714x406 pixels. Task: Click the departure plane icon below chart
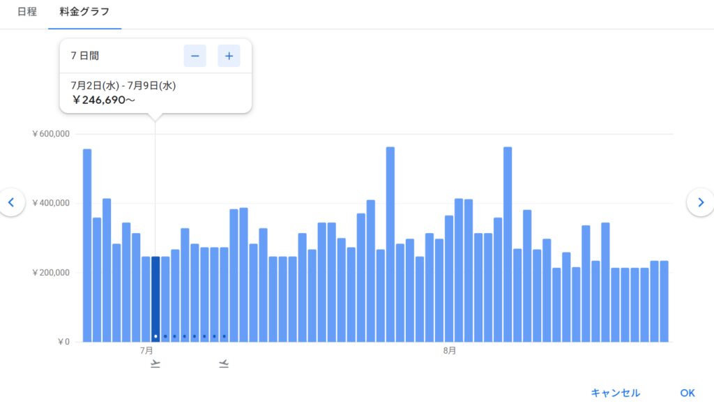(x=155, y=363)
